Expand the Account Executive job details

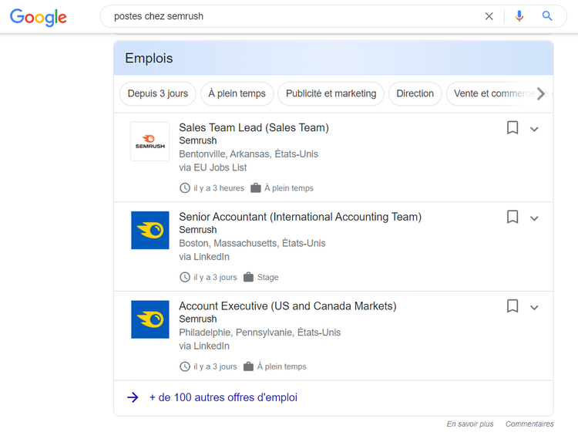coord(534,308)
